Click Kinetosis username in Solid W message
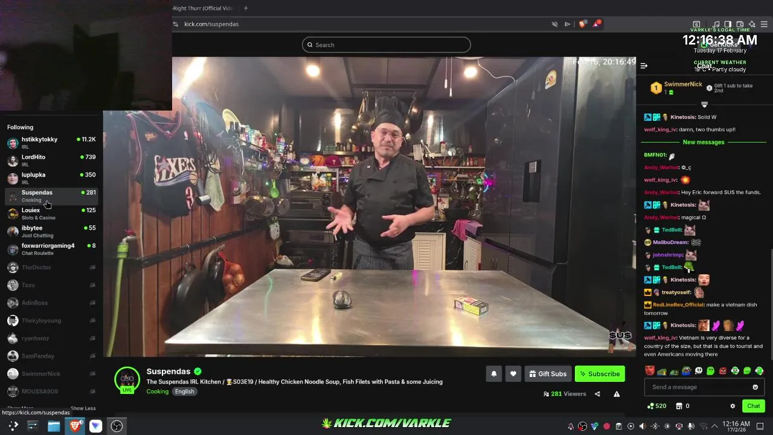This screenshot has width=773, height=435. click(x=683, y=117)
